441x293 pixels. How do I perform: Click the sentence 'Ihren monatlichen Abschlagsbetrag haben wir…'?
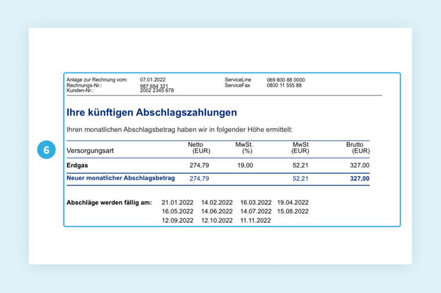pyautogui.click(x=179, y=130)
